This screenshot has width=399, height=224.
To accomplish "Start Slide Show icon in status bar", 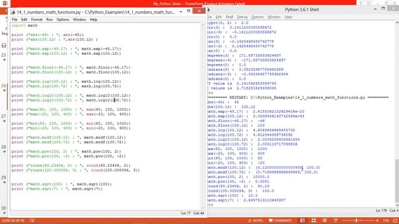I will 335,220.
